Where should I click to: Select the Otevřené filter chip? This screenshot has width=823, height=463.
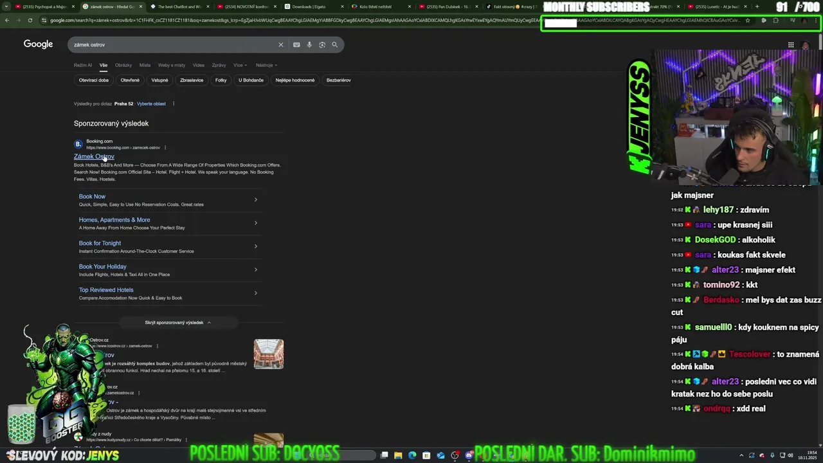(130, 80)
